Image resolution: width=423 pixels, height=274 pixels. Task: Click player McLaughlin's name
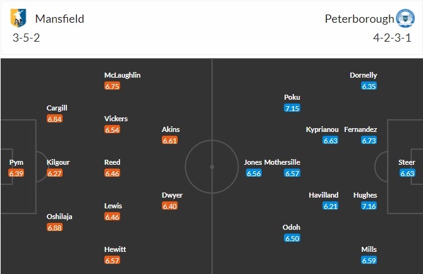[x=122, y=75]
